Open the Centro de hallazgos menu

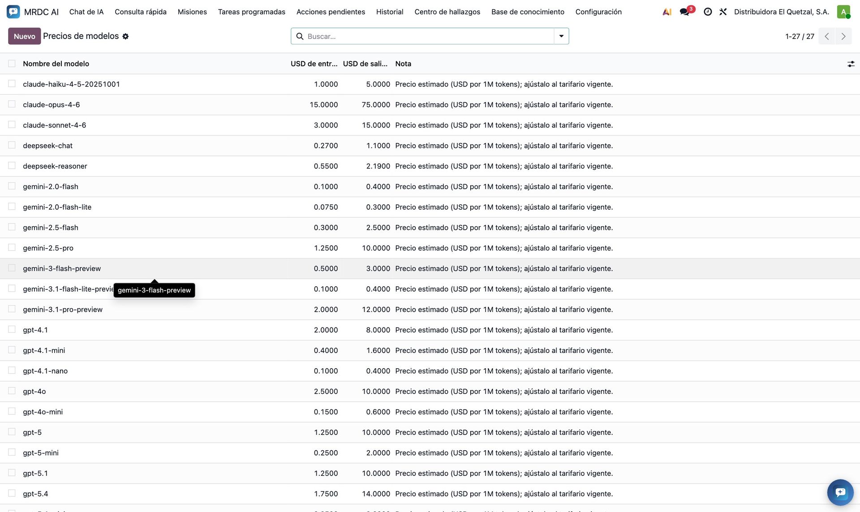[x=447, y=12]
